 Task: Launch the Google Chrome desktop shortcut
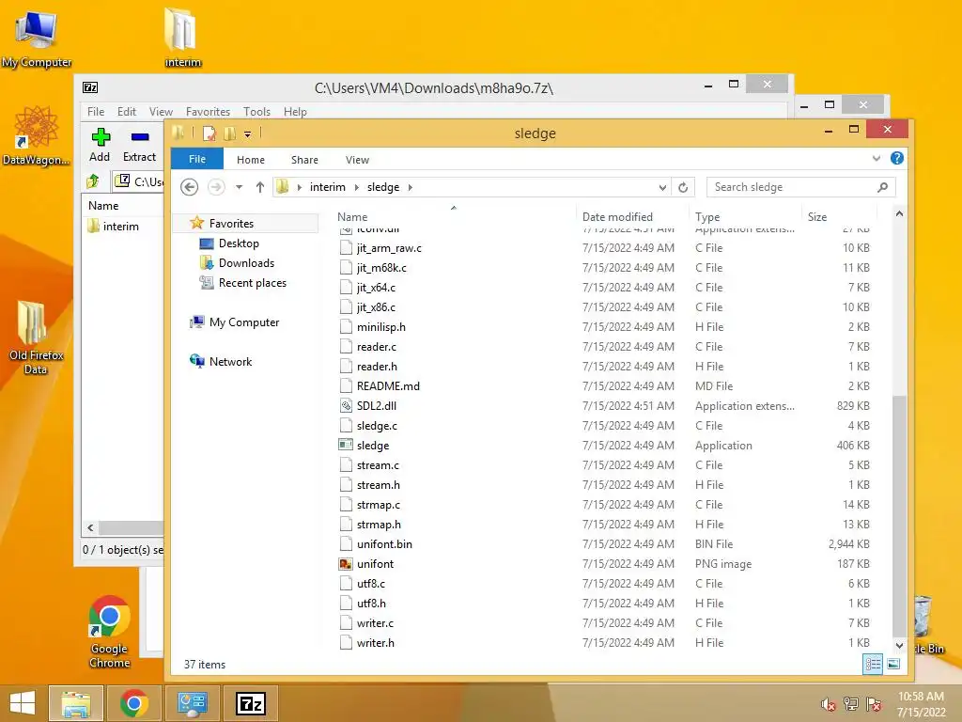click(109, 631)
